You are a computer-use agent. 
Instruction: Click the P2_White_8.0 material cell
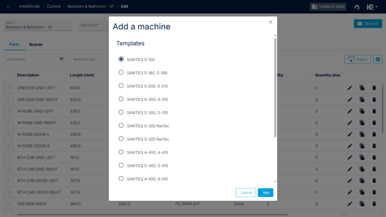click(187, 204)
